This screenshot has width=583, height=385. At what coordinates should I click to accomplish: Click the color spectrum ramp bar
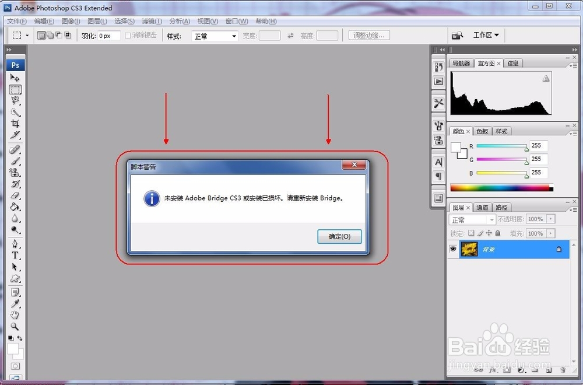tap(501, 188)
